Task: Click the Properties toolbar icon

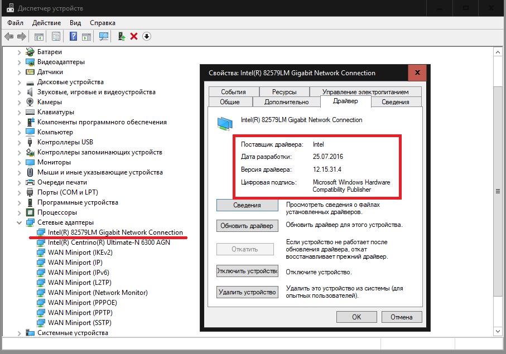Action: 56,36
